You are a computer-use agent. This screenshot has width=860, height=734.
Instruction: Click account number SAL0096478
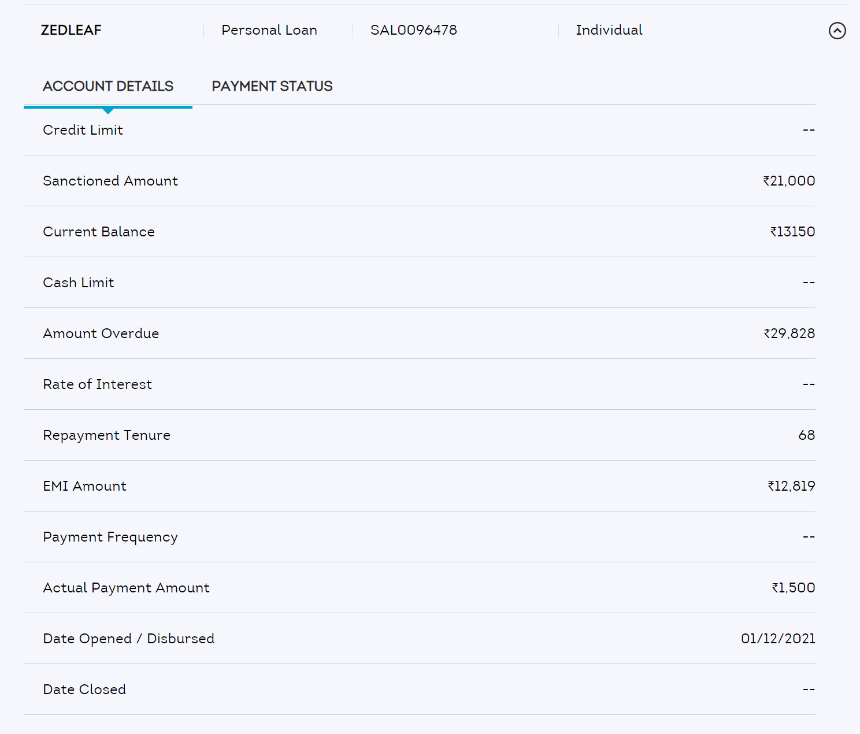(x=413, y=30)
